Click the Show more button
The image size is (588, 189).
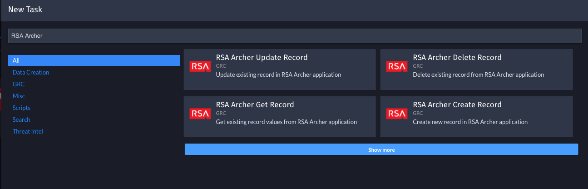381,149
